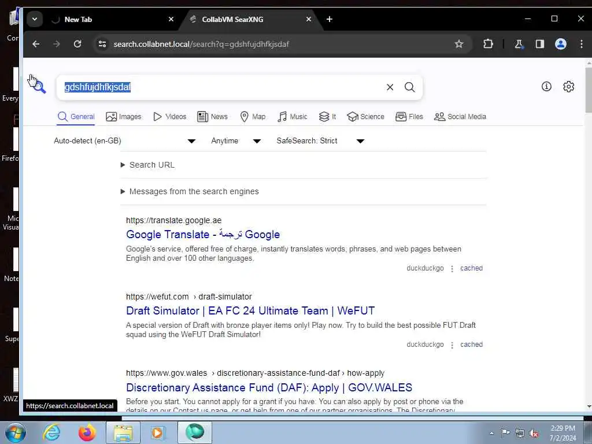Launch Firefox from the taskbar
592x444 pixels.
pos(87,432)
